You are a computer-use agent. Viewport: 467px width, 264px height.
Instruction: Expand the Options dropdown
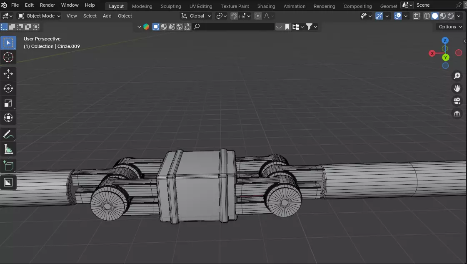coord(450,27)
